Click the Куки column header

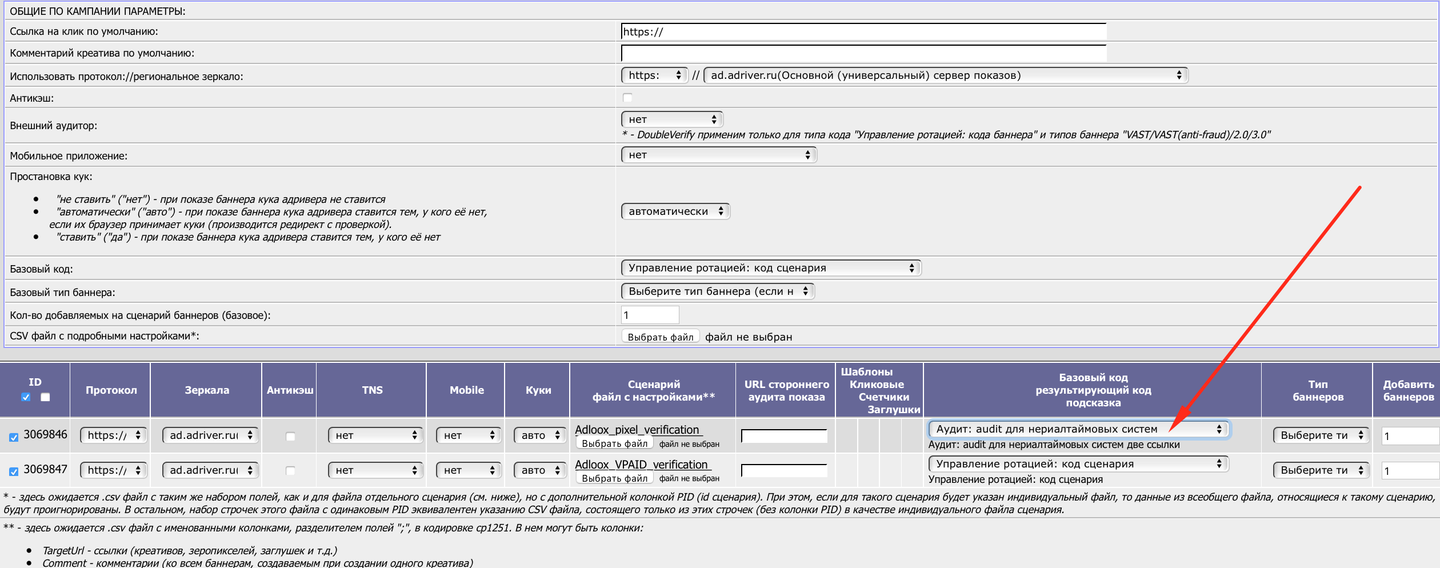click(538, 390)
